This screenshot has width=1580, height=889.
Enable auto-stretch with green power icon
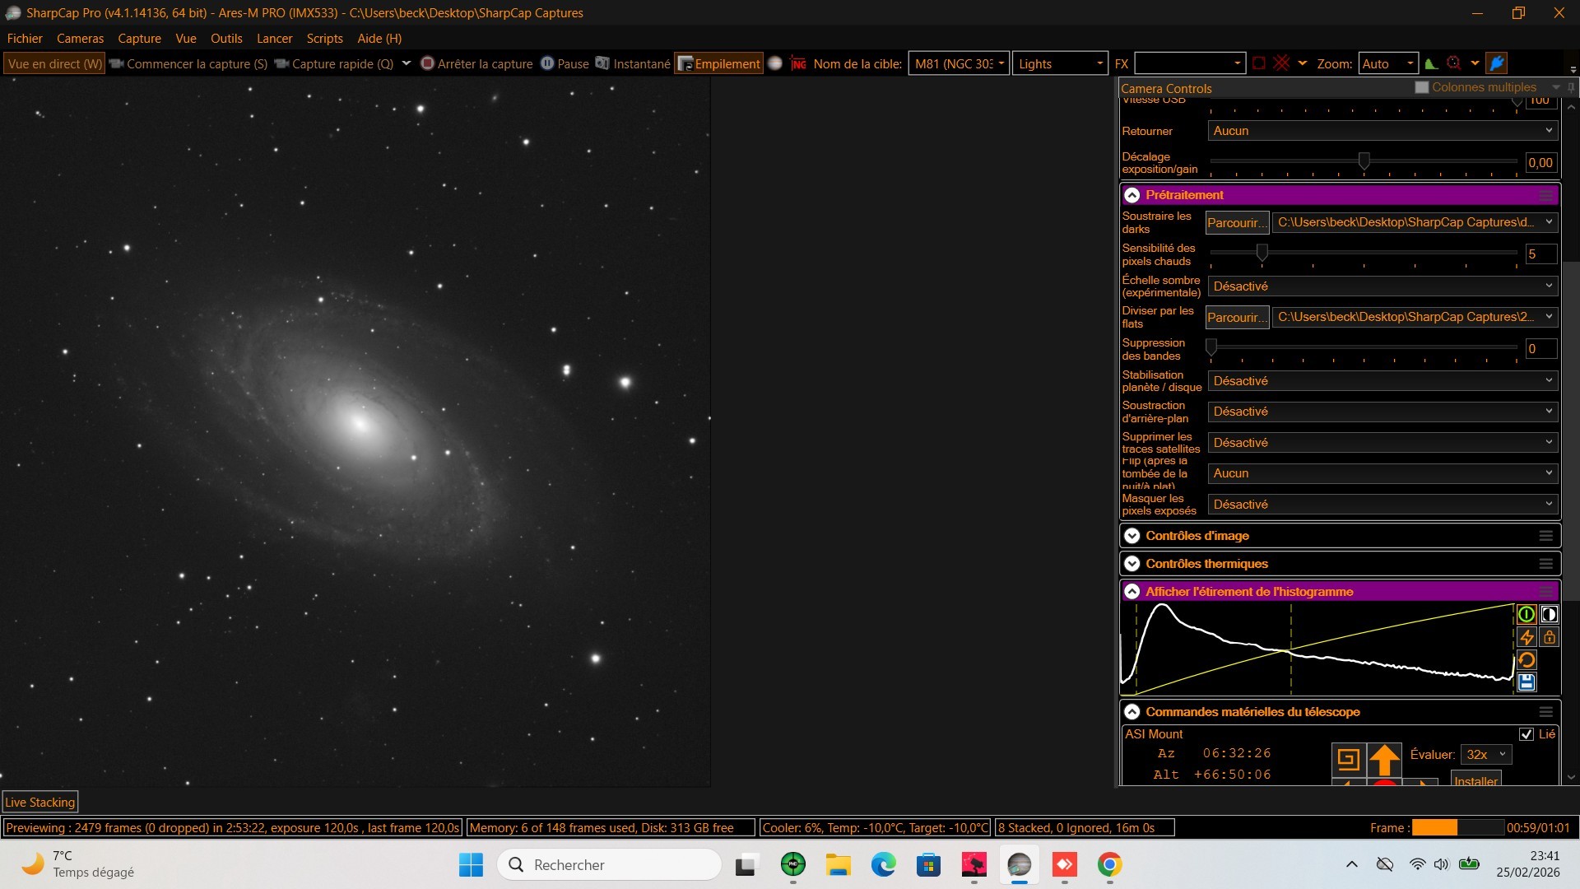coord(1526,614)
